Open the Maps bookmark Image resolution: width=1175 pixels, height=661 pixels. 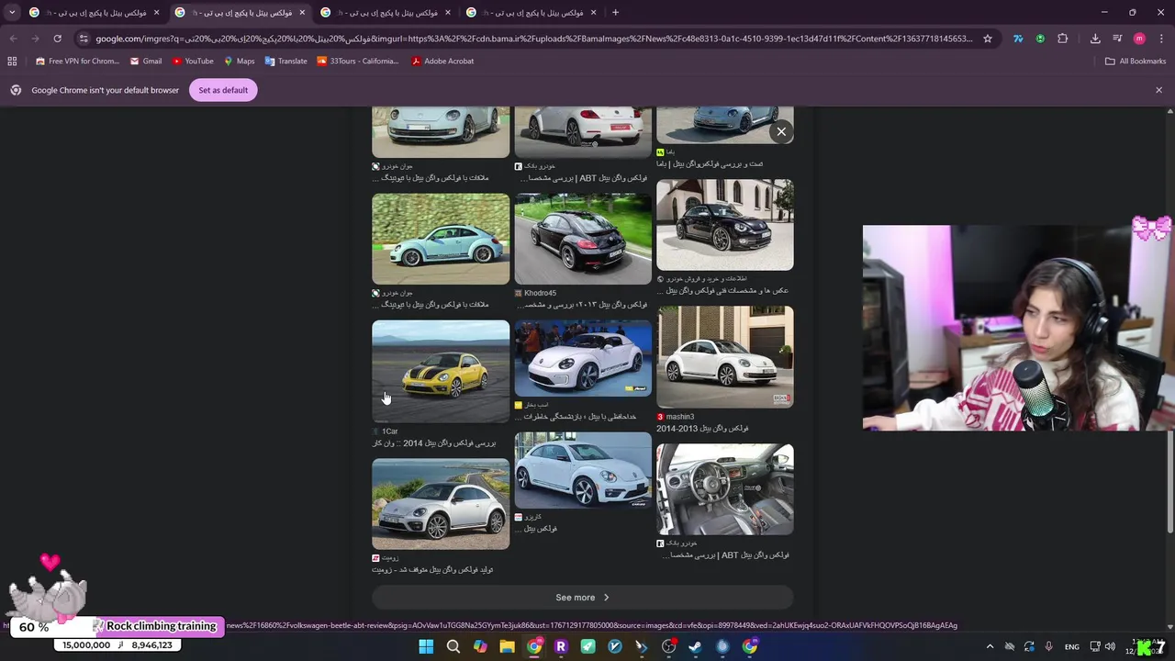click(239, 61)
